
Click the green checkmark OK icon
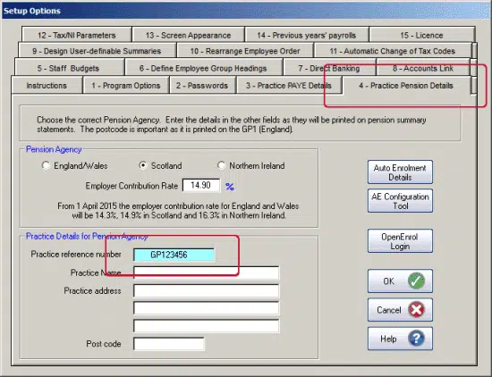pos(416,281)
